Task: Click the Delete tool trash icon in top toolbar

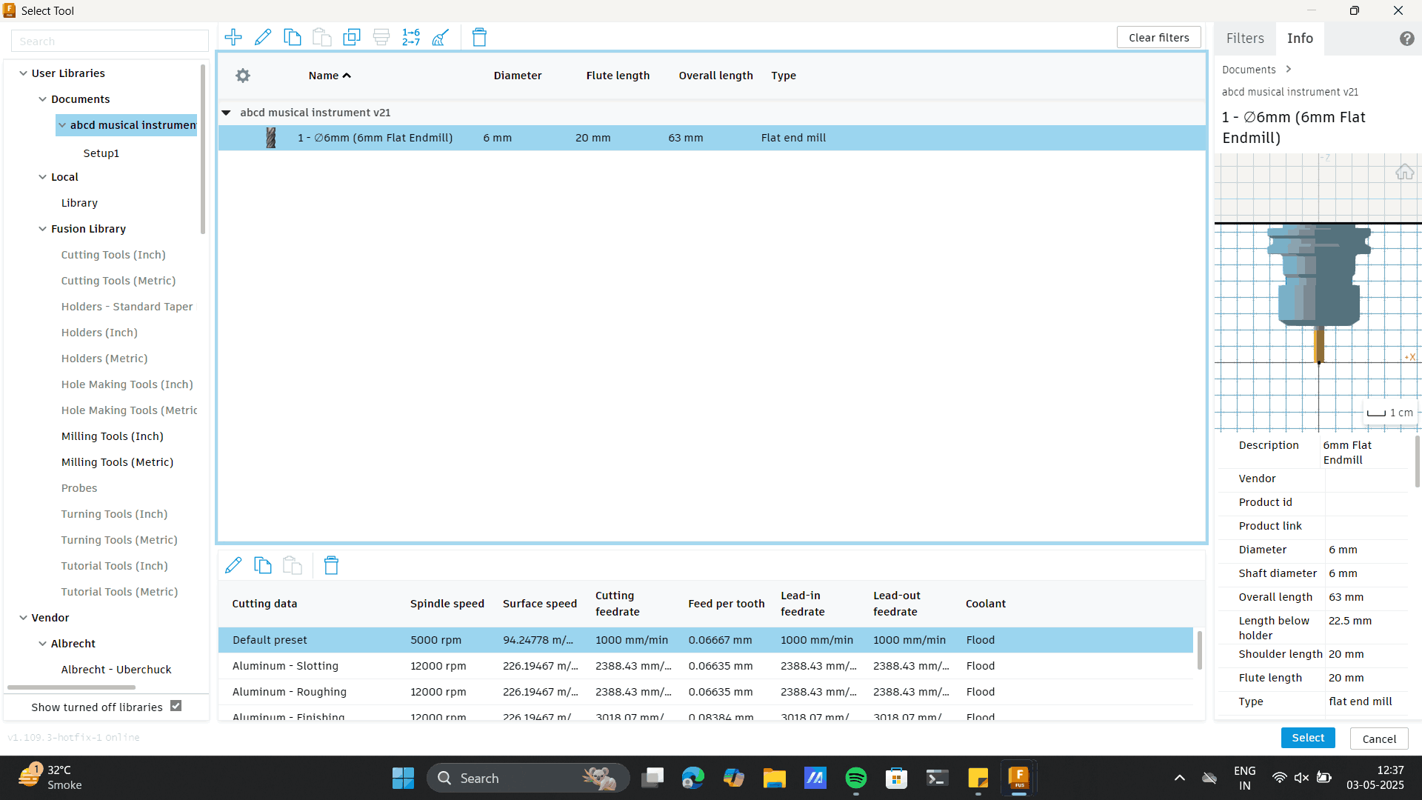Action: point(479,37)
